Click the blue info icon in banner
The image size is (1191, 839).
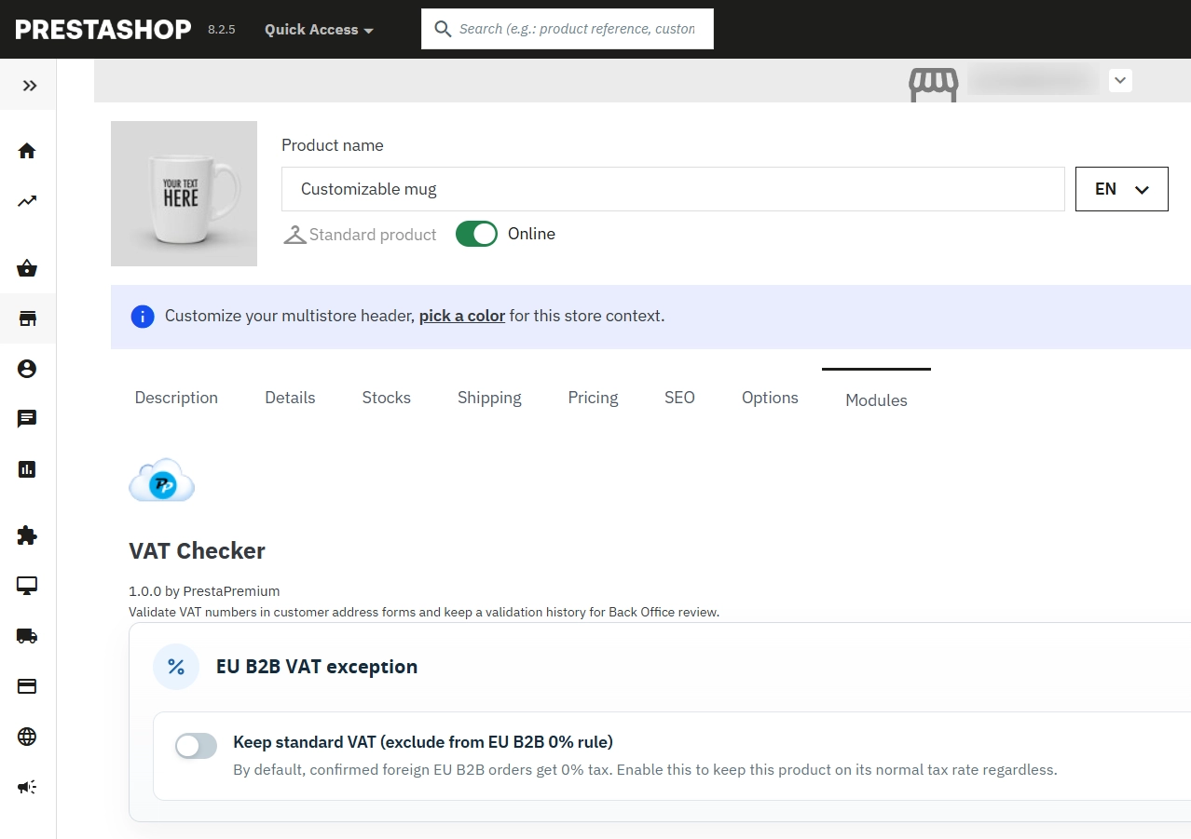point(143,317)
